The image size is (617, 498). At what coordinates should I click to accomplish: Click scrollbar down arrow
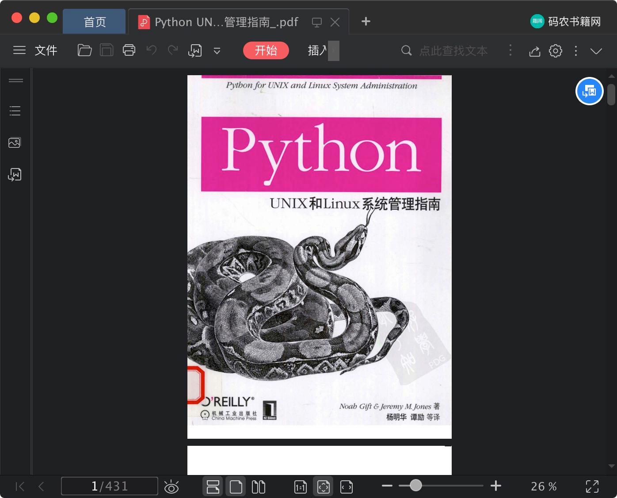[612, 466]
